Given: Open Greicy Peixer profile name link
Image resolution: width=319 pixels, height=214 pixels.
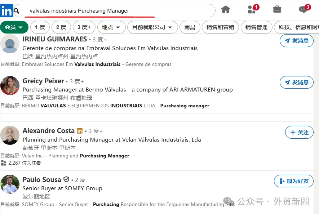Looking at the screenshot, I should (43, 81).
